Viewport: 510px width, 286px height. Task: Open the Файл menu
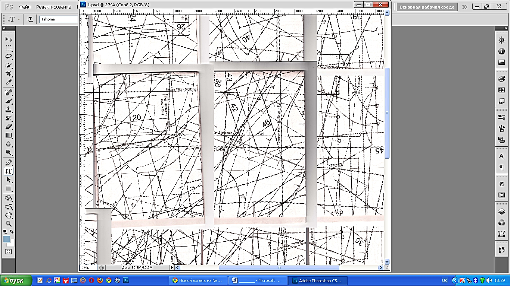click(25, 7)
